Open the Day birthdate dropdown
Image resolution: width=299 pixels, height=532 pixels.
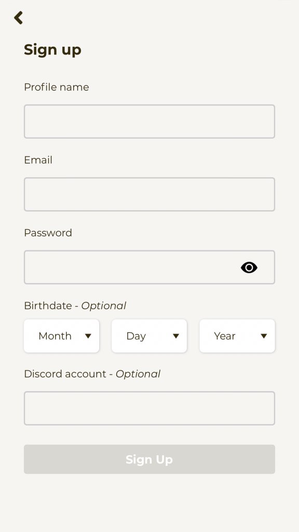click(149, 336)
